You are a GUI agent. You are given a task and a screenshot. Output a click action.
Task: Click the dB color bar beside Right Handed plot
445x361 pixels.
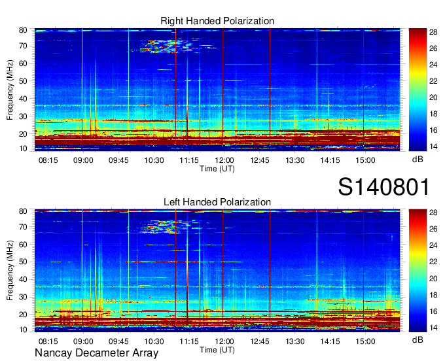418,90
